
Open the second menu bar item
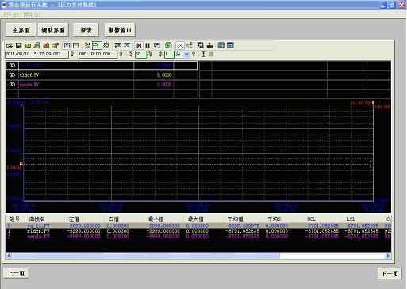pos(31,14)
